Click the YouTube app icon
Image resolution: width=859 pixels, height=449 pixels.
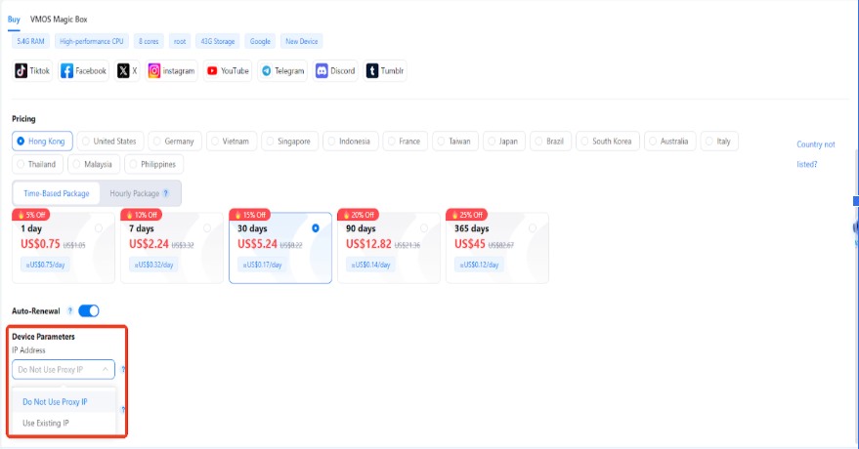(x=211, y=70)
